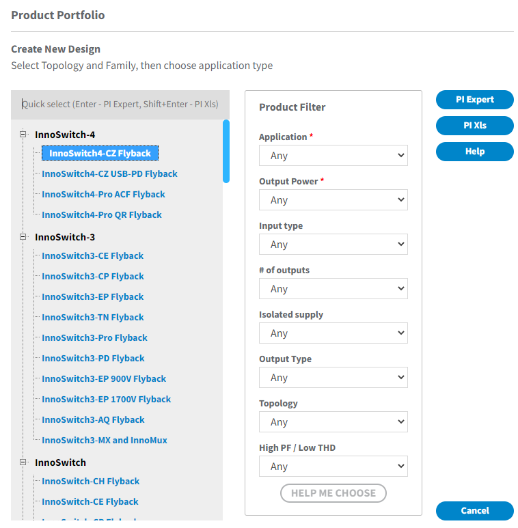Click the PI Xls button
518x528 pixels.
tap(474, 126)
